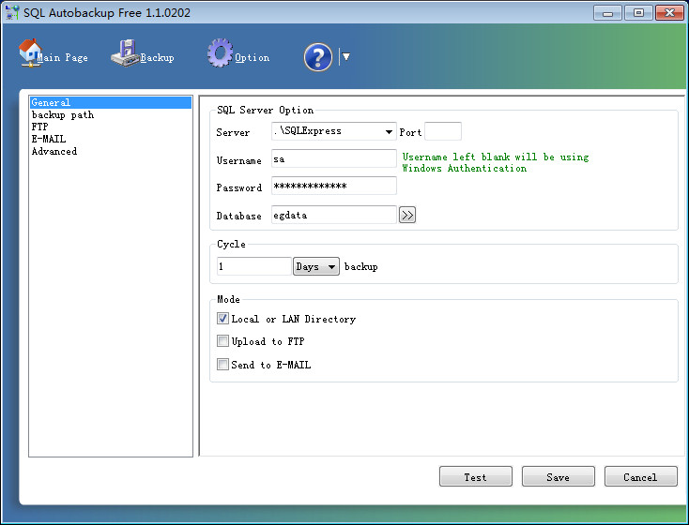Click the Cycle number input field
Screen dimensions: 689x525
coord(254,266)
